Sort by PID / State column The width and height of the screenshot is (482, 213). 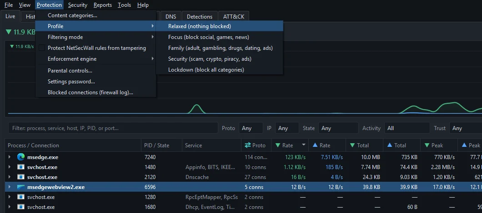coord(162,145)
